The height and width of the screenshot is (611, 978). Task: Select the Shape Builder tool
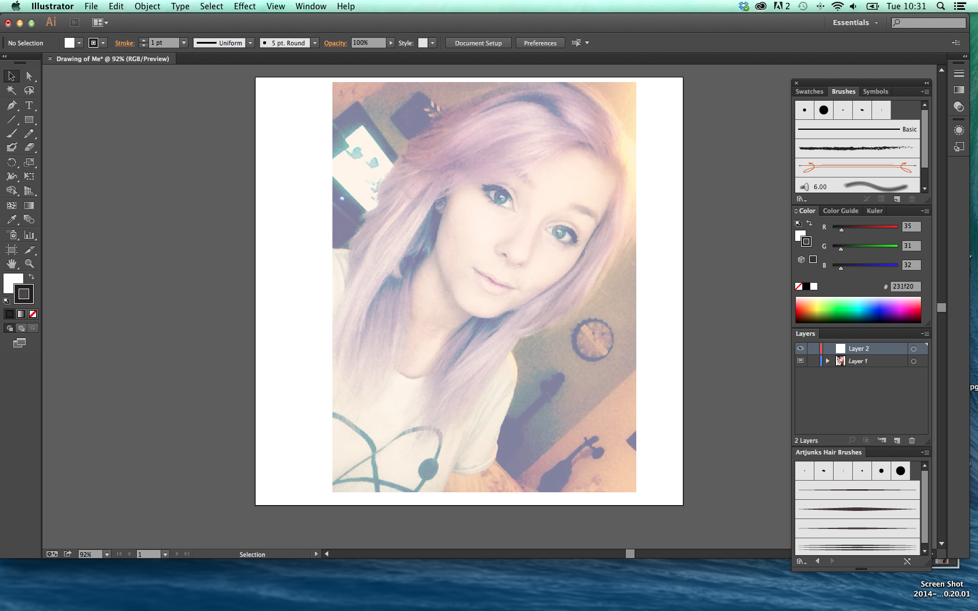point(12,190)
